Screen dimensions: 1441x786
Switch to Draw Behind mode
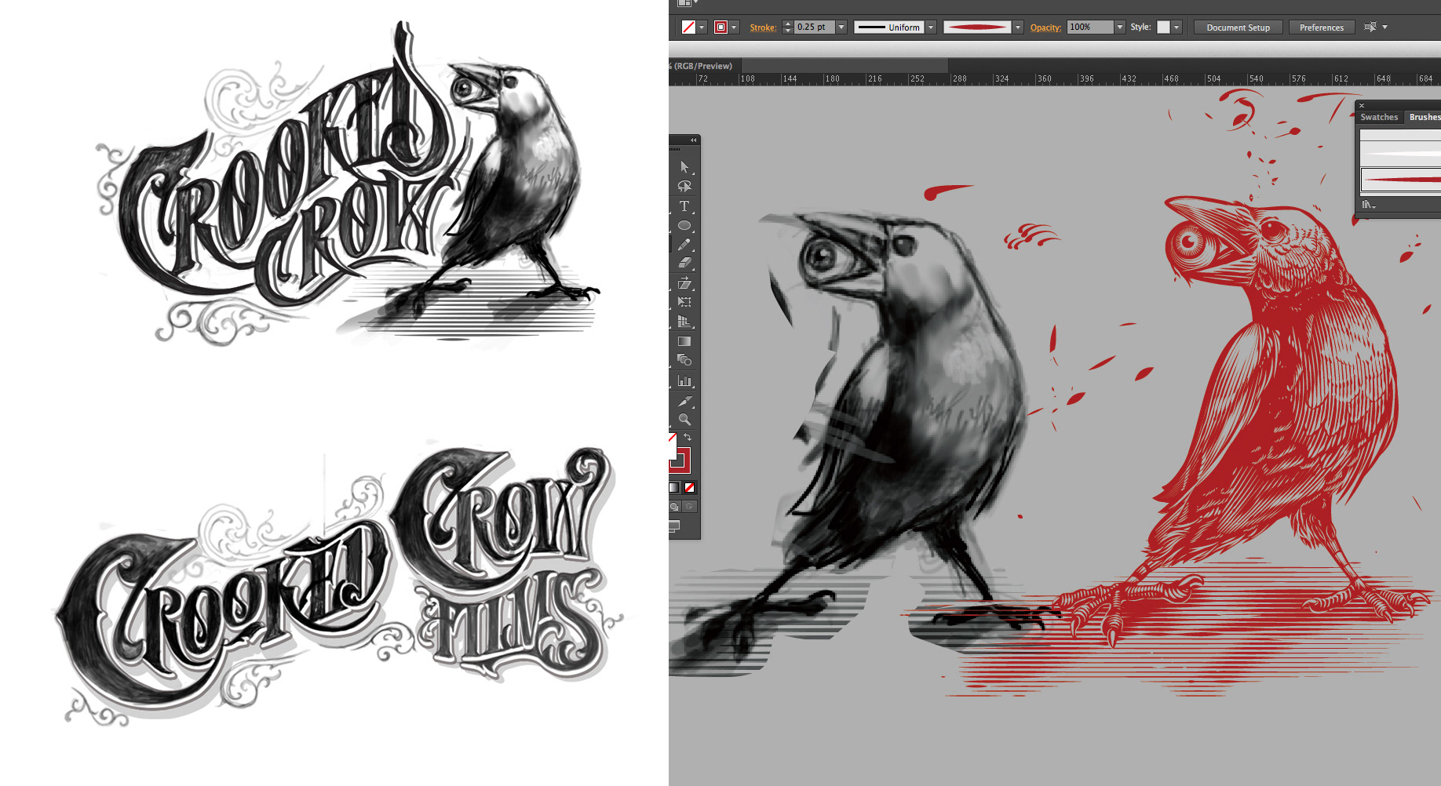pos(689,507)
